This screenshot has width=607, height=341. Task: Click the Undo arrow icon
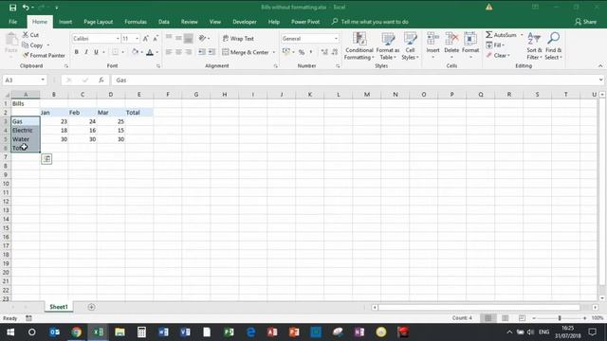26,8
